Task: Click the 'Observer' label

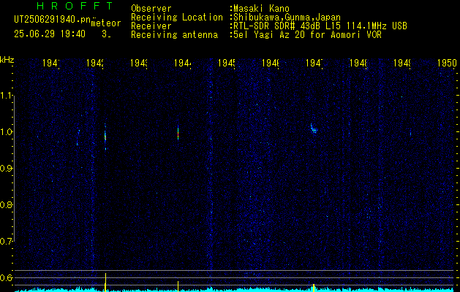Action: (x=151, y=9)
